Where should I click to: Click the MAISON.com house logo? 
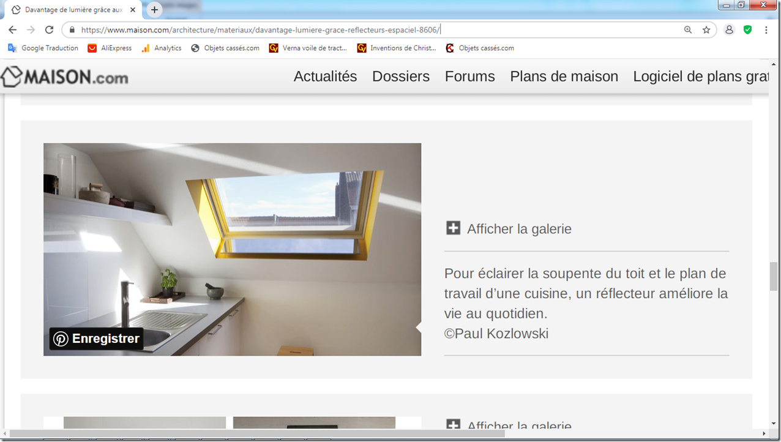pyautogui.click(x=64, y=77)
